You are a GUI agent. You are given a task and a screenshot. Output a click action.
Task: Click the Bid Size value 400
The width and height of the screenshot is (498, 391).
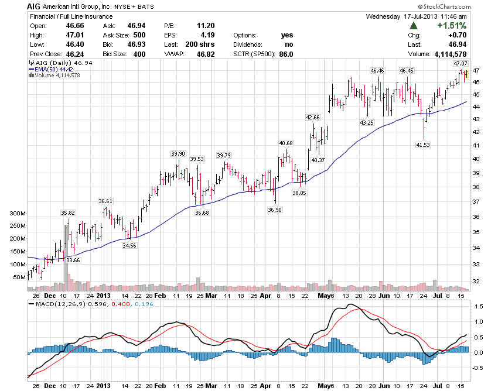[x=139, y=54]
